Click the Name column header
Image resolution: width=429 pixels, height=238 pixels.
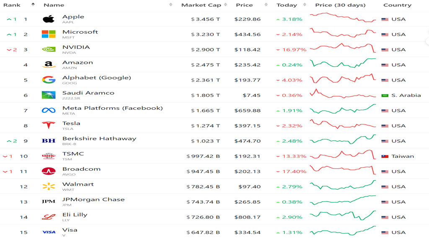point(54,5)
